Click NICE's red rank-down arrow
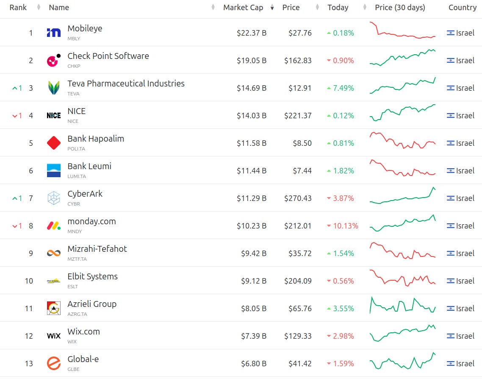This screenshot has width=482, height=379. (14, 116)
